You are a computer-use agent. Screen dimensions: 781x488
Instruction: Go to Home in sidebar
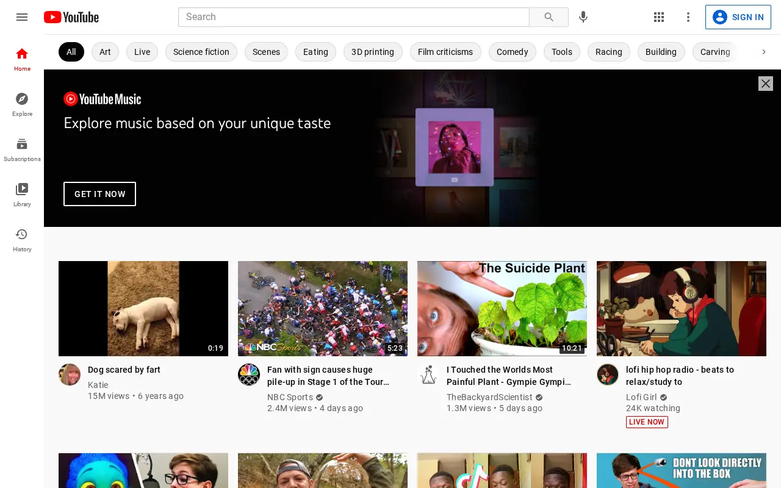pyautogui.click(x=22, y=59)
